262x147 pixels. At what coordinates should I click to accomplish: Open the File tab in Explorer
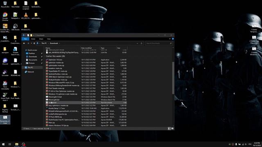(x=25, y=39)
